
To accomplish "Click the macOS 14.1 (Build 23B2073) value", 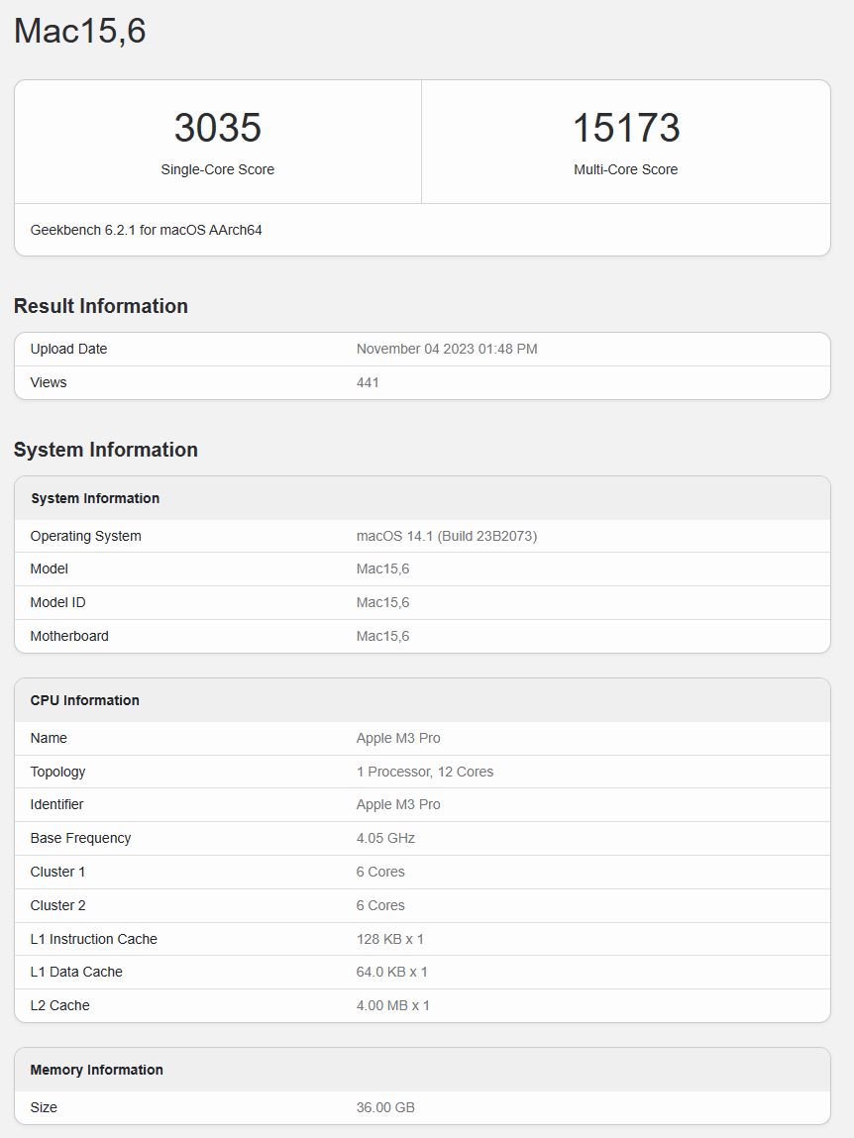I will (447, 536).
